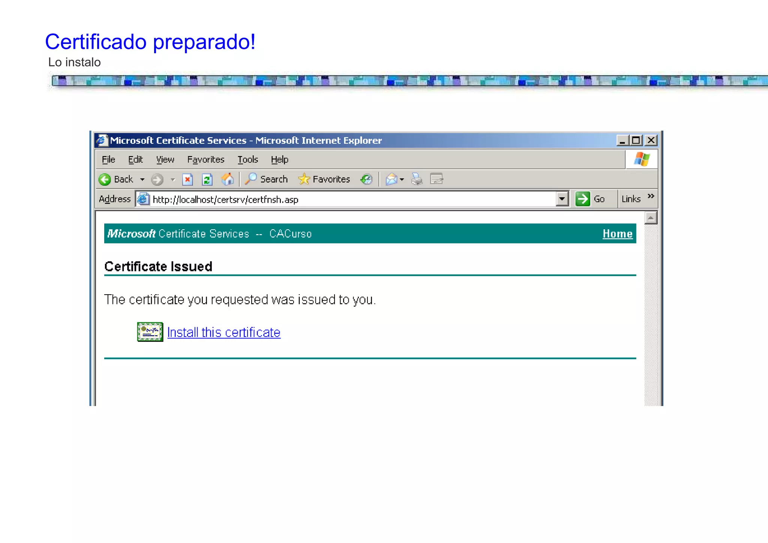Image resolution: width=768 pixels, height=543 pixels.
Task: Go to the Home page house icon
Action: pos(227,179)
